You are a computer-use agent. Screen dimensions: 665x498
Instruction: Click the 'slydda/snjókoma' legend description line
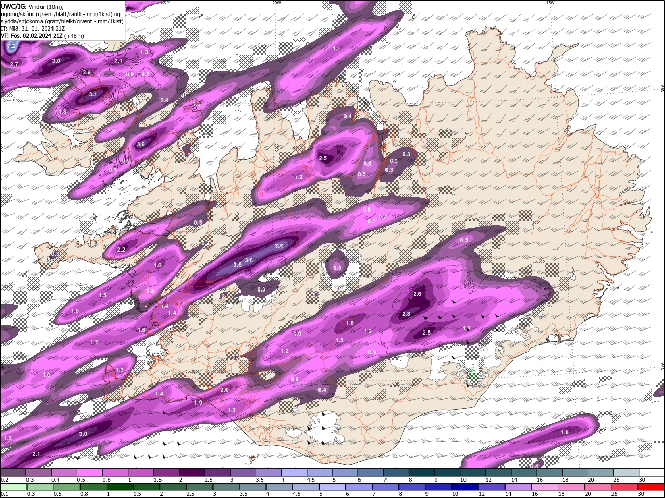(62, 21)
